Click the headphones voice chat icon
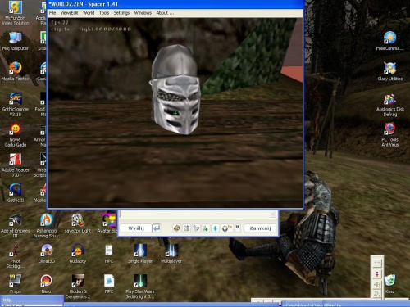 point(225,228)
